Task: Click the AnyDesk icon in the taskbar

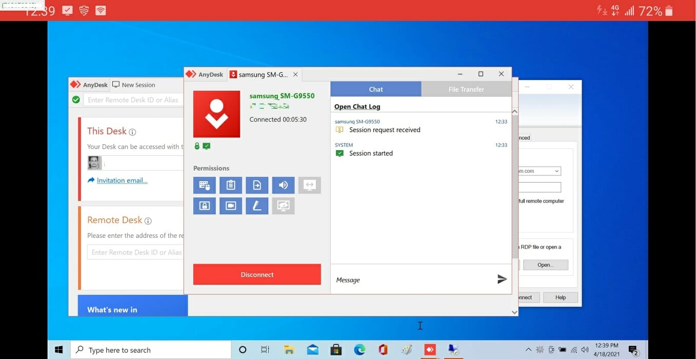Action: click(430, 350)
